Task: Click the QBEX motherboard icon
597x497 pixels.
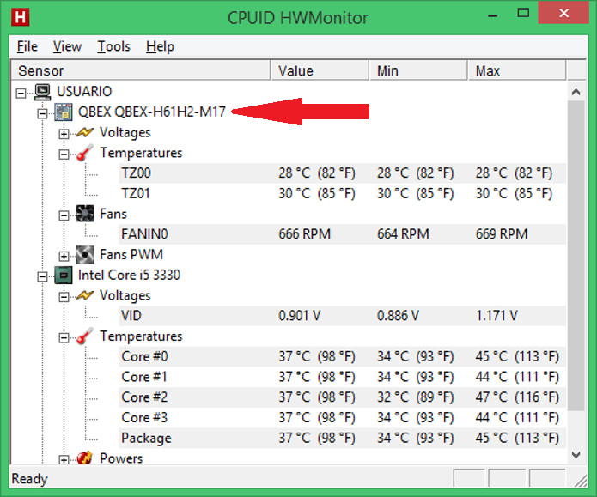Action: pyautogui.click(x=64, y=112)
